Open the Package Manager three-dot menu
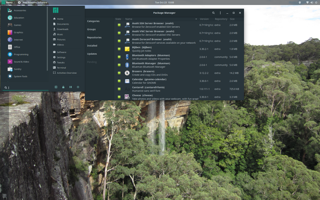 220,13
